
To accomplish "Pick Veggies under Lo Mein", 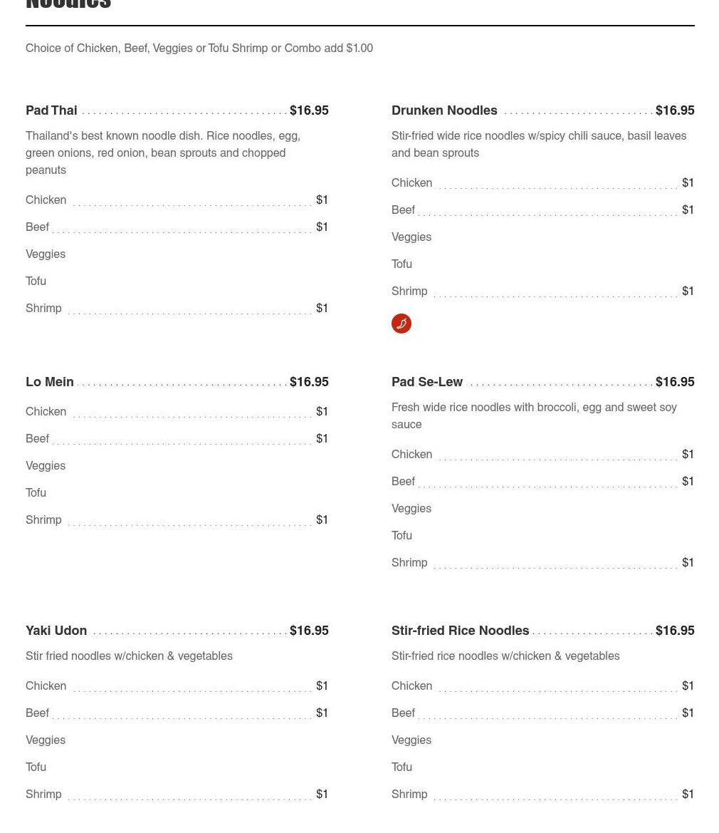I will pos(46,466).
